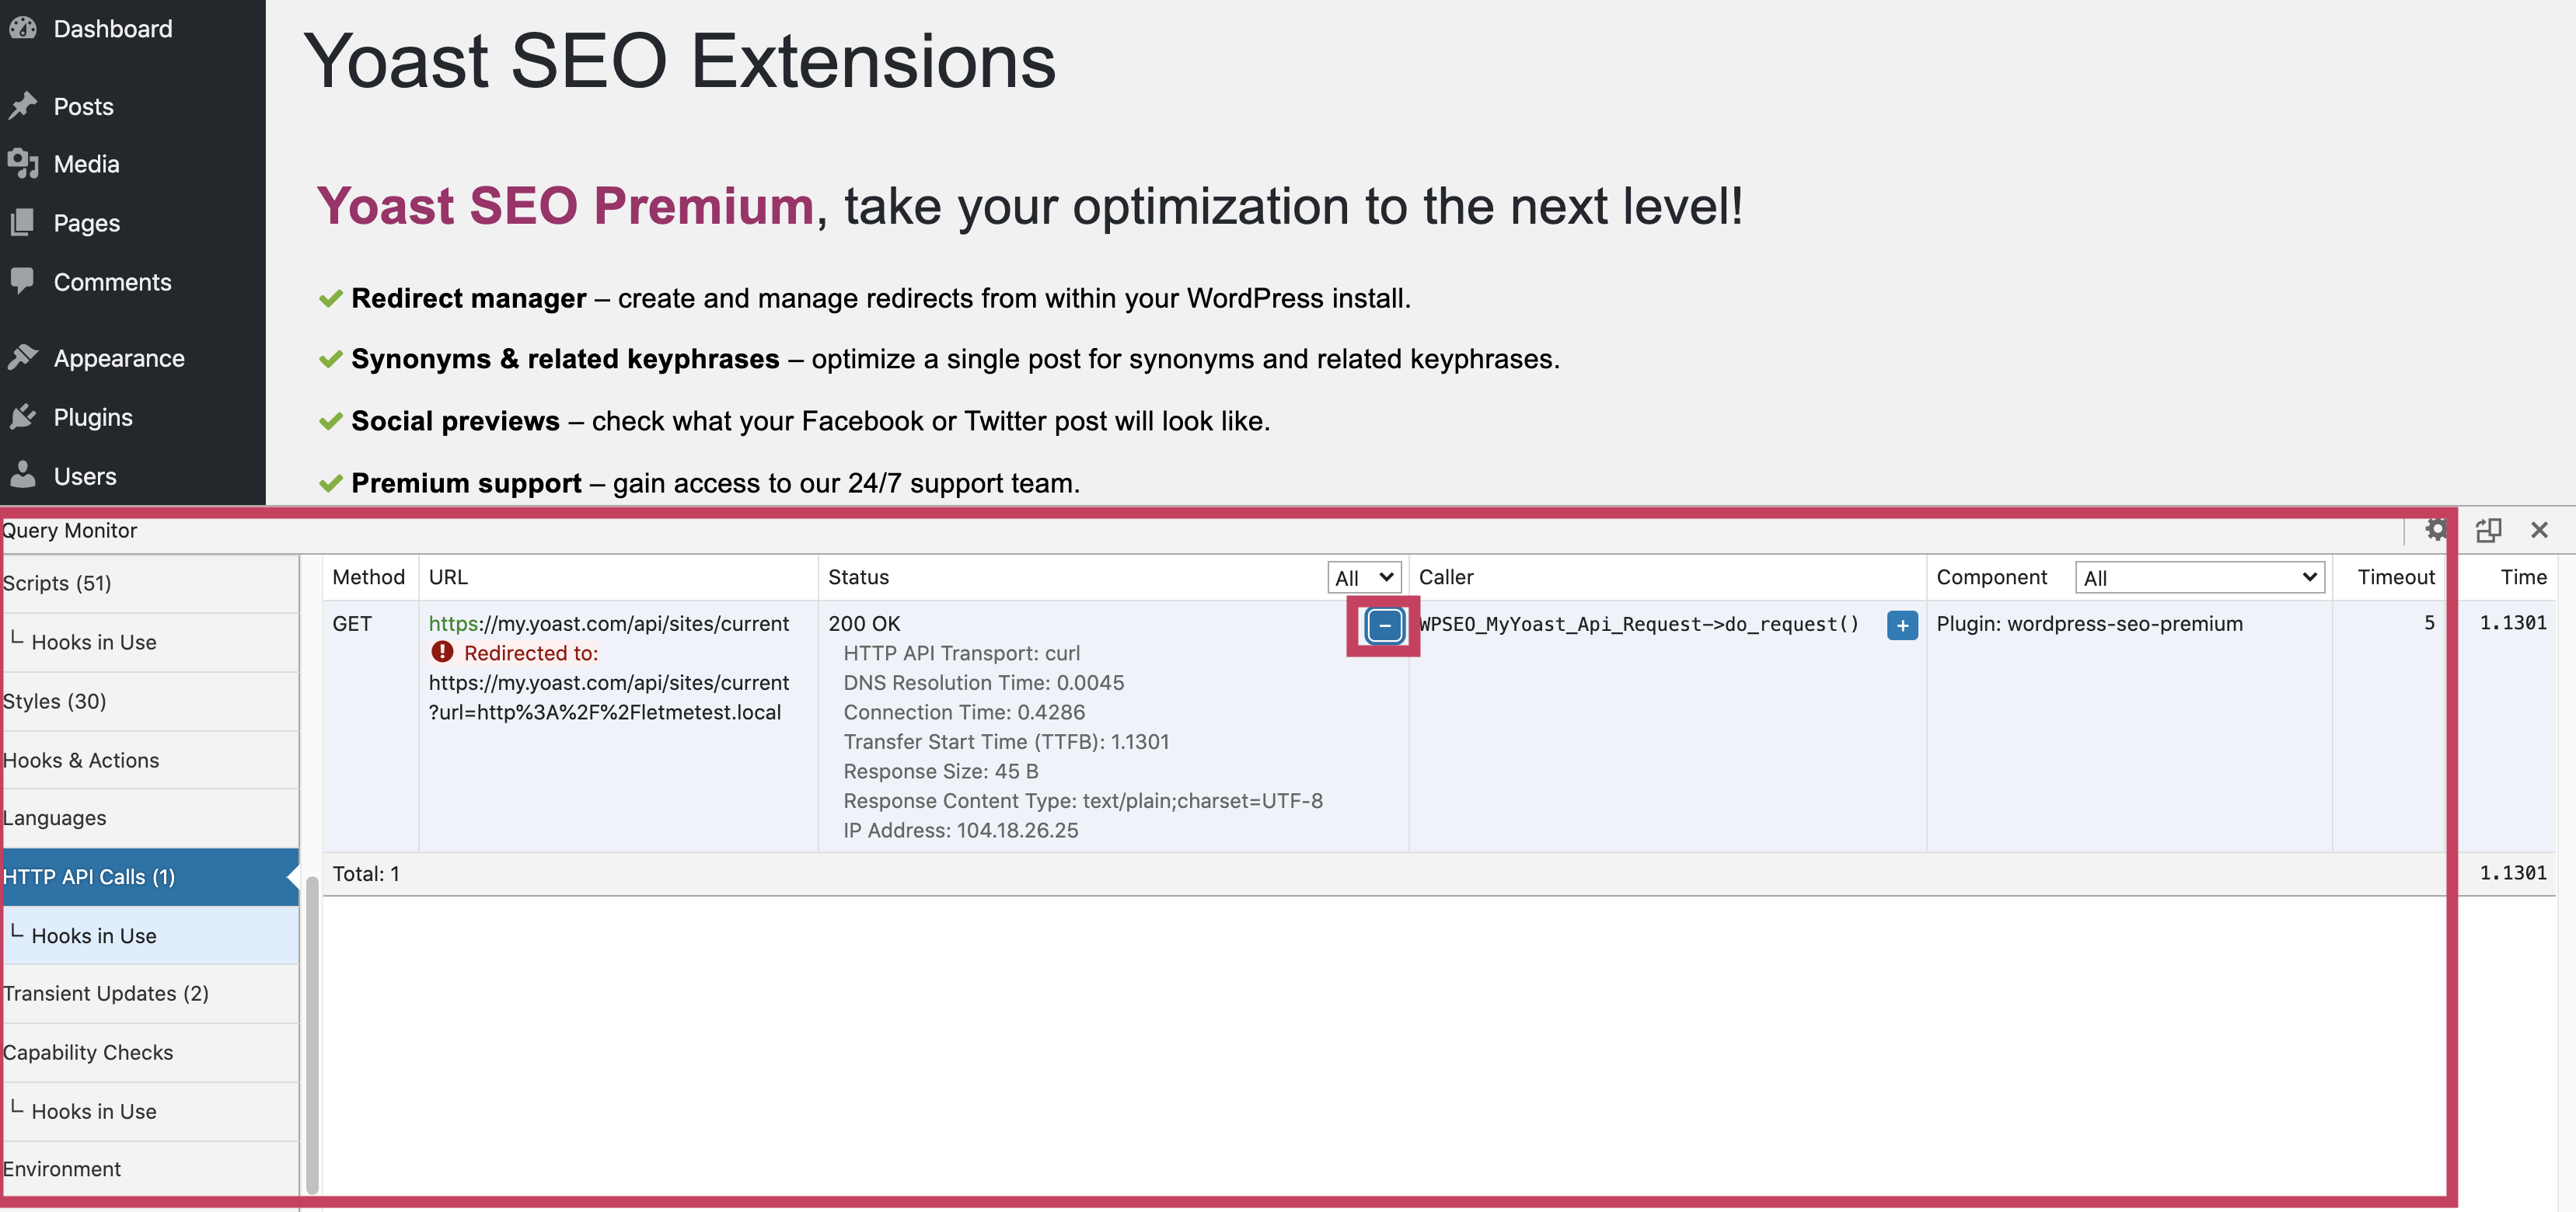Click the Query Monitor sidebar scrollbar
2576x1212 pixels.
click(x=312, y=1029)
